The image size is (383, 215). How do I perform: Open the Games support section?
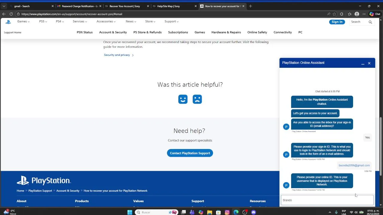(200, 32)
